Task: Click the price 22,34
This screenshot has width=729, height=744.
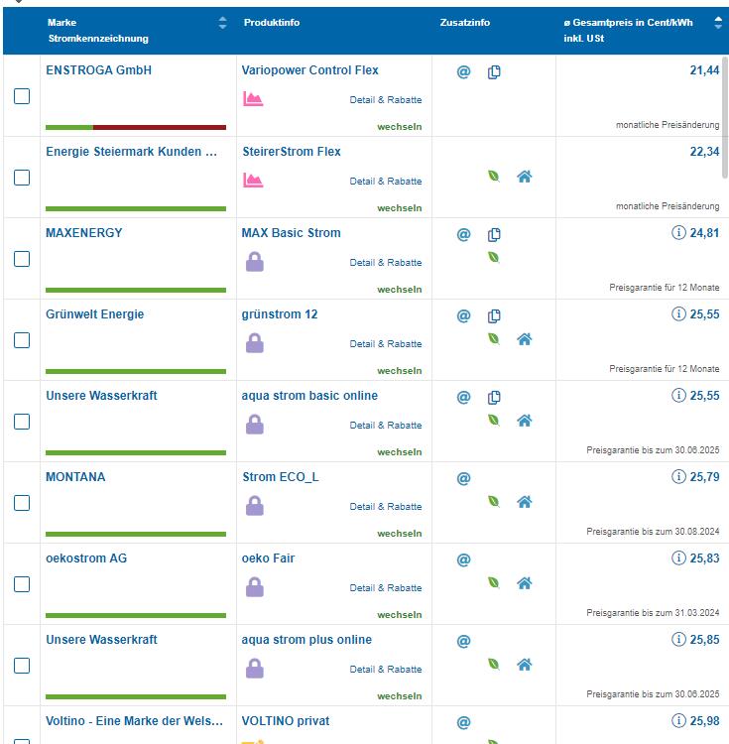Action: click(704, 152)
